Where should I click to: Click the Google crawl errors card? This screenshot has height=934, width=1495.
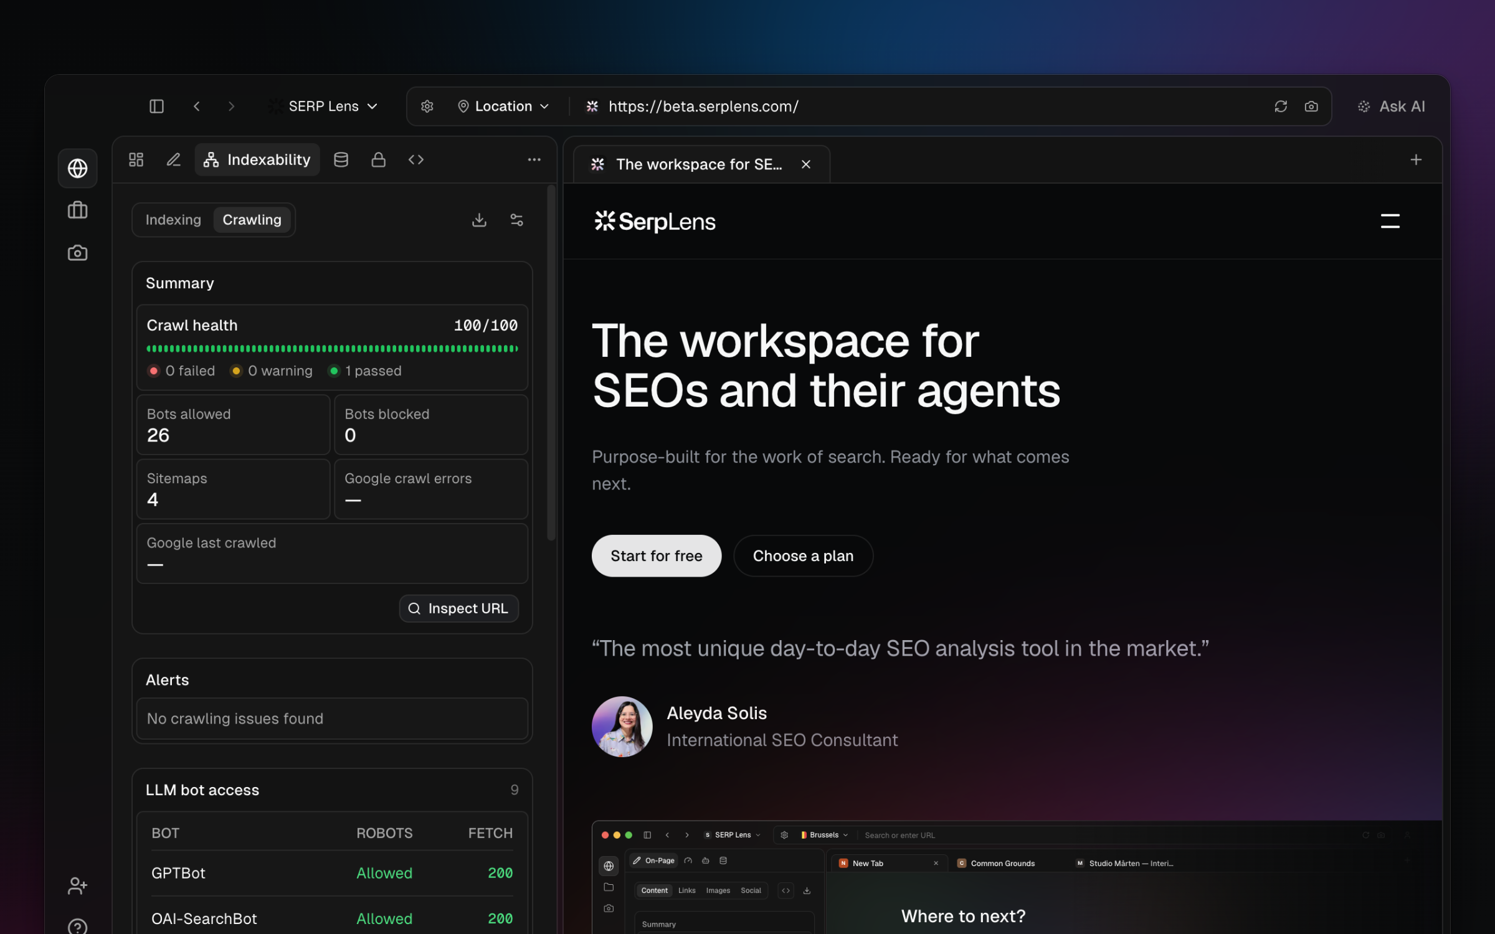click(x=431, y=489)
